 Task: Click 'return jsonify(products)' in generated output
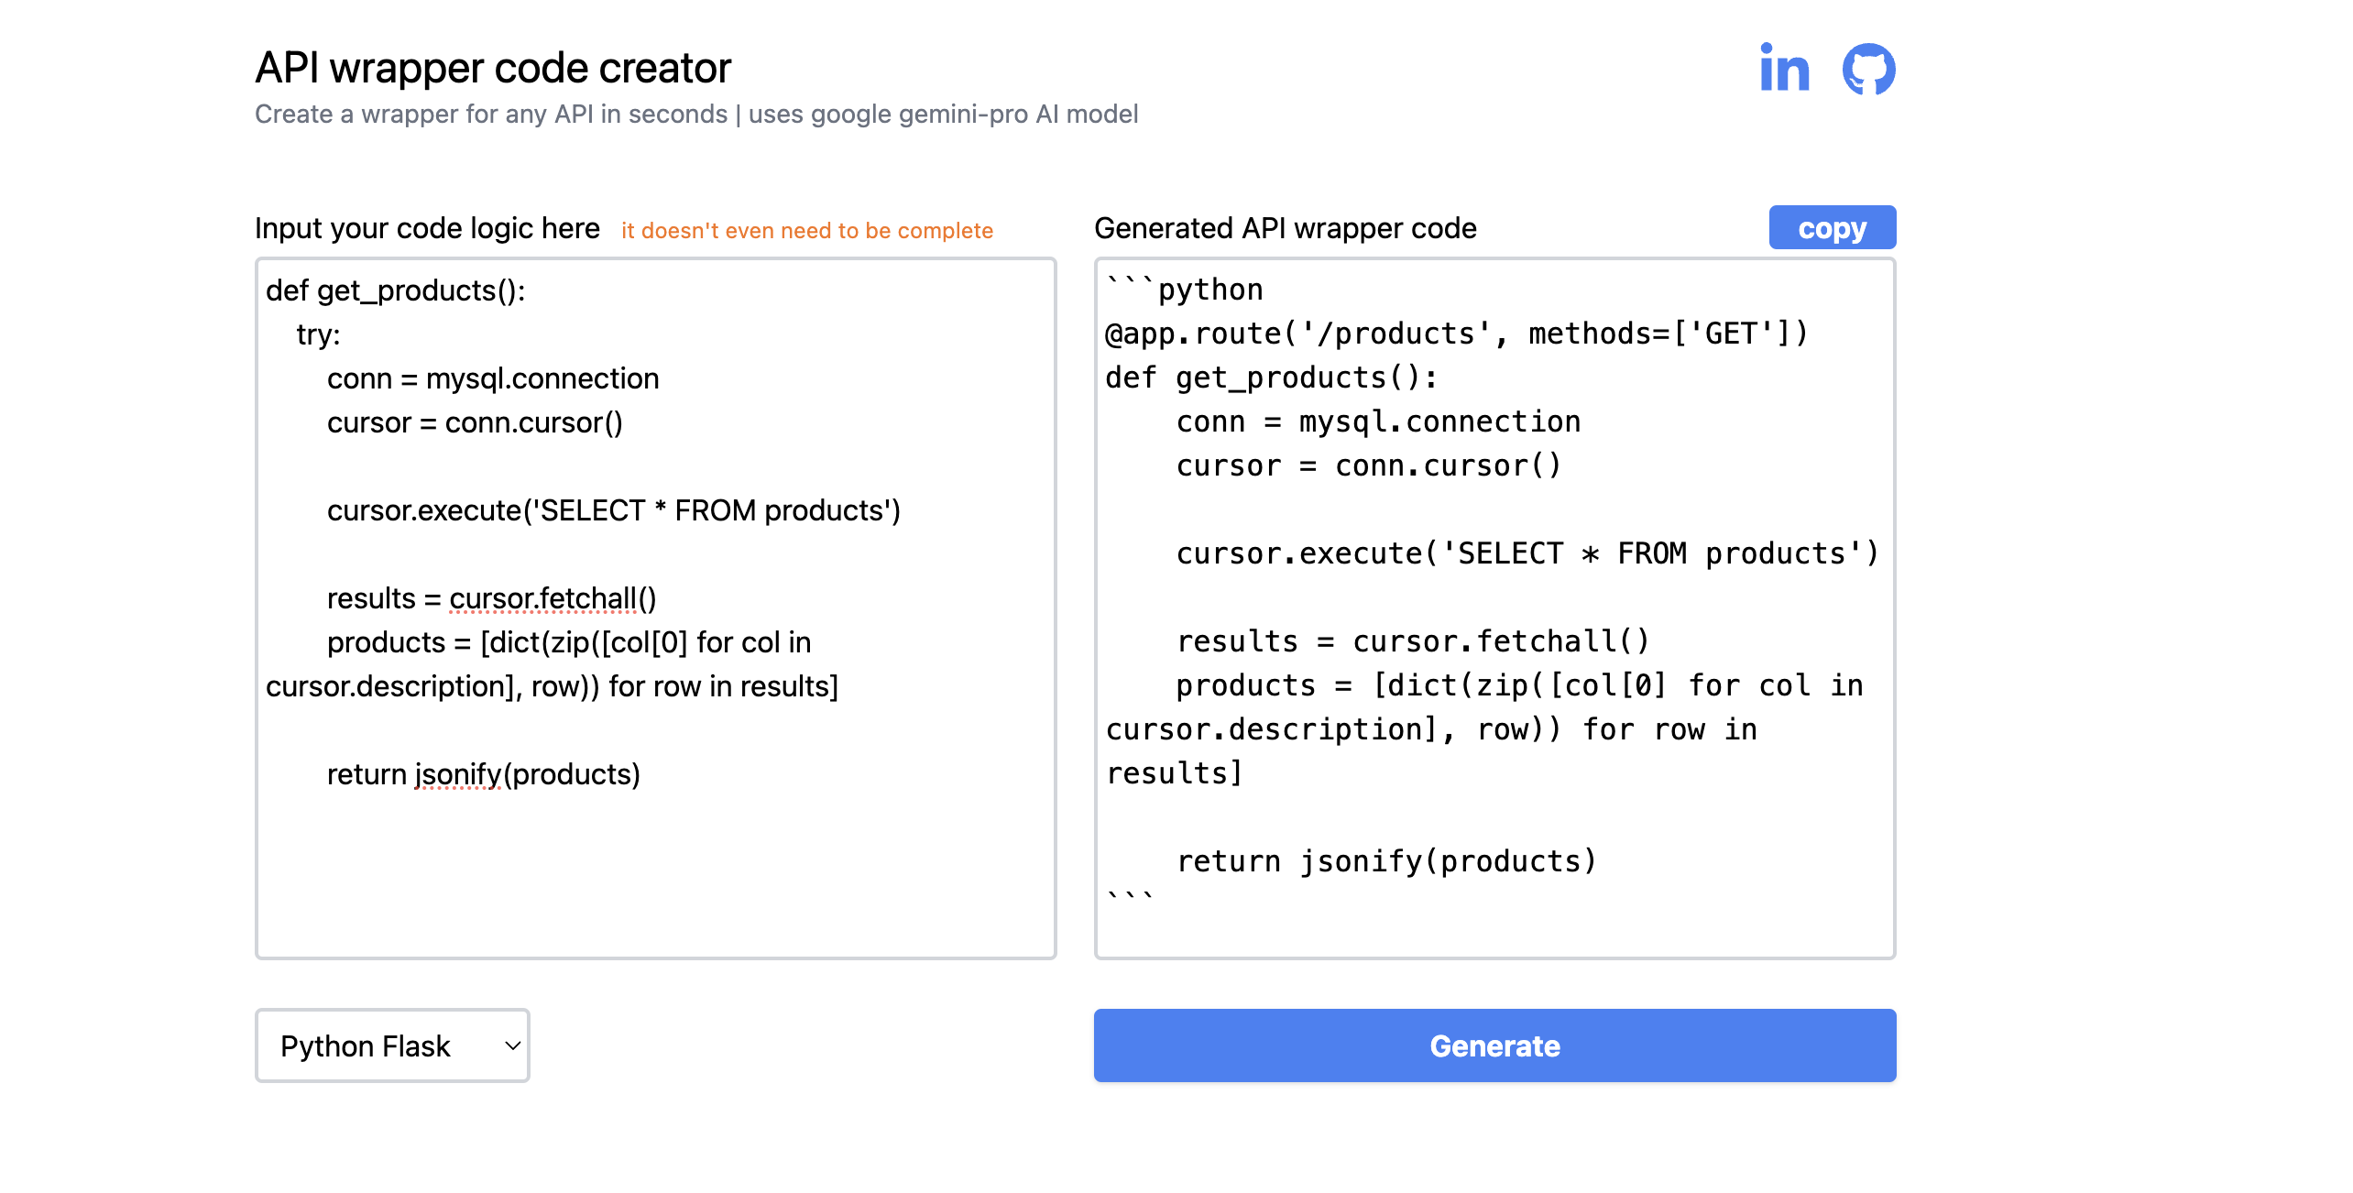[1385, 861]
